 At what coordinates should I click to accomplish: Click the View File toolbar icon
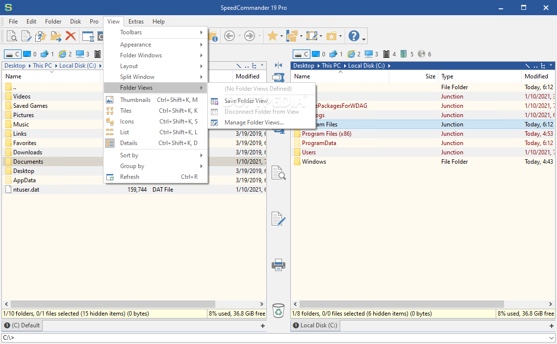(x=12, y=36)
